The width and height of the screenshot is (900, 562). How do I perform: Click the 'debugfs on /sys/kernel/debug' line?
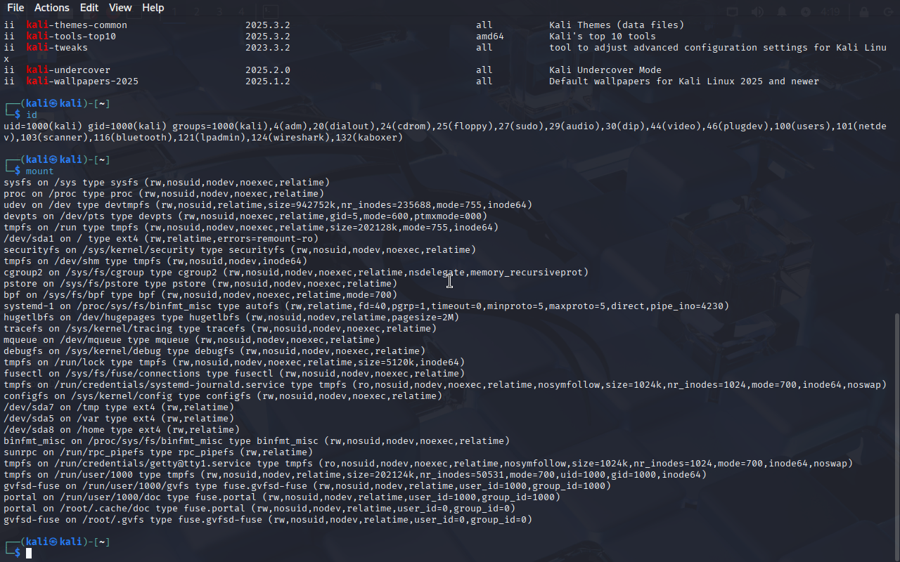[214, 351]
